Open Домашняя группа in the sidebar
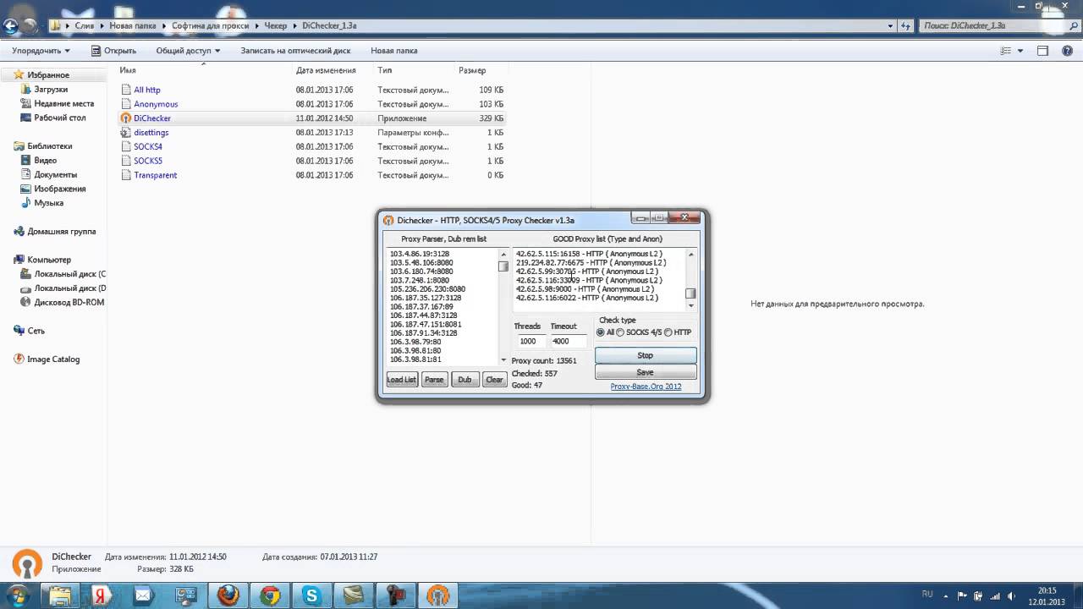1083x609 pixels. click(x=61, y=232)
